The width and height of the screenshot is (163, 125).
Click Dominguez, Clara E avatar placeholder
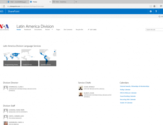point(5,88)
